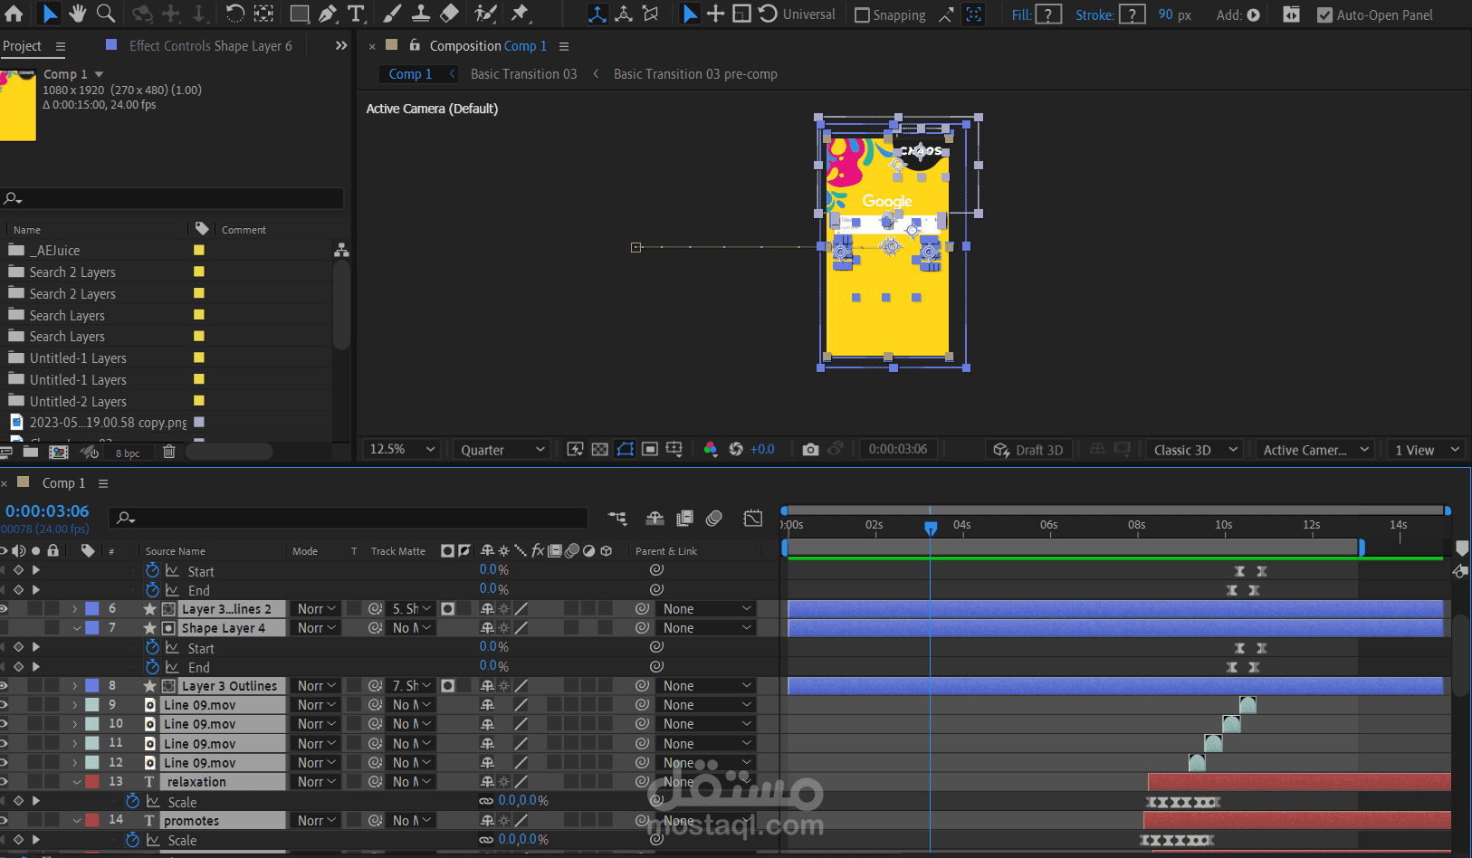Open the Classic 3D renderer dropdown

click(x=1194, y=450)
